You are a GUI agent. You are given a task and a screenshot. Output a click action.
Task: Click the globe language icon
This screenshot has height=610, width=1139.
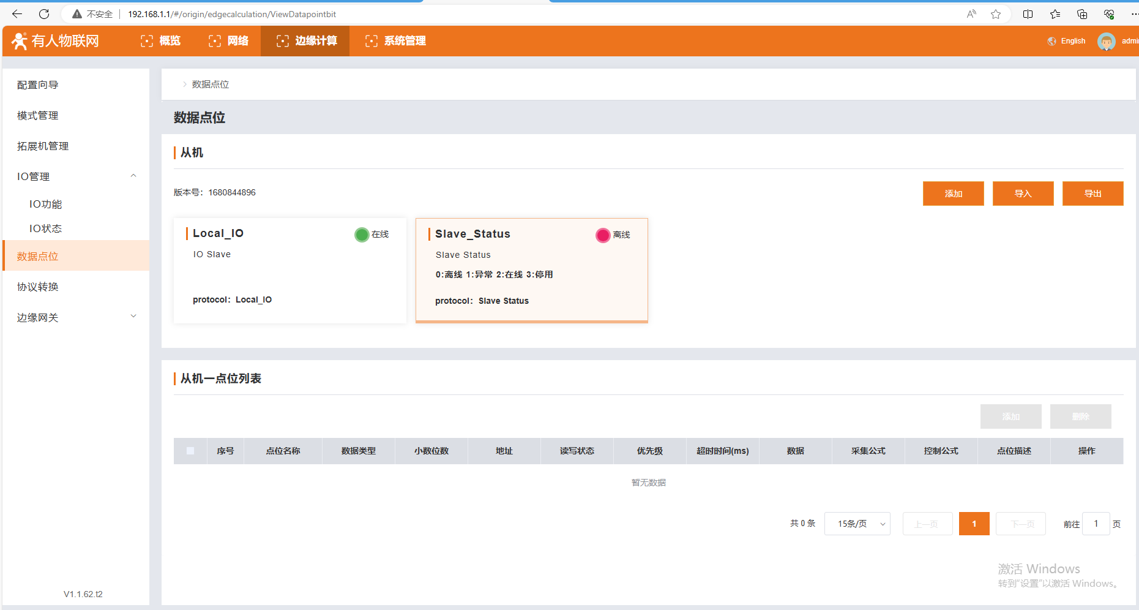1052,41
